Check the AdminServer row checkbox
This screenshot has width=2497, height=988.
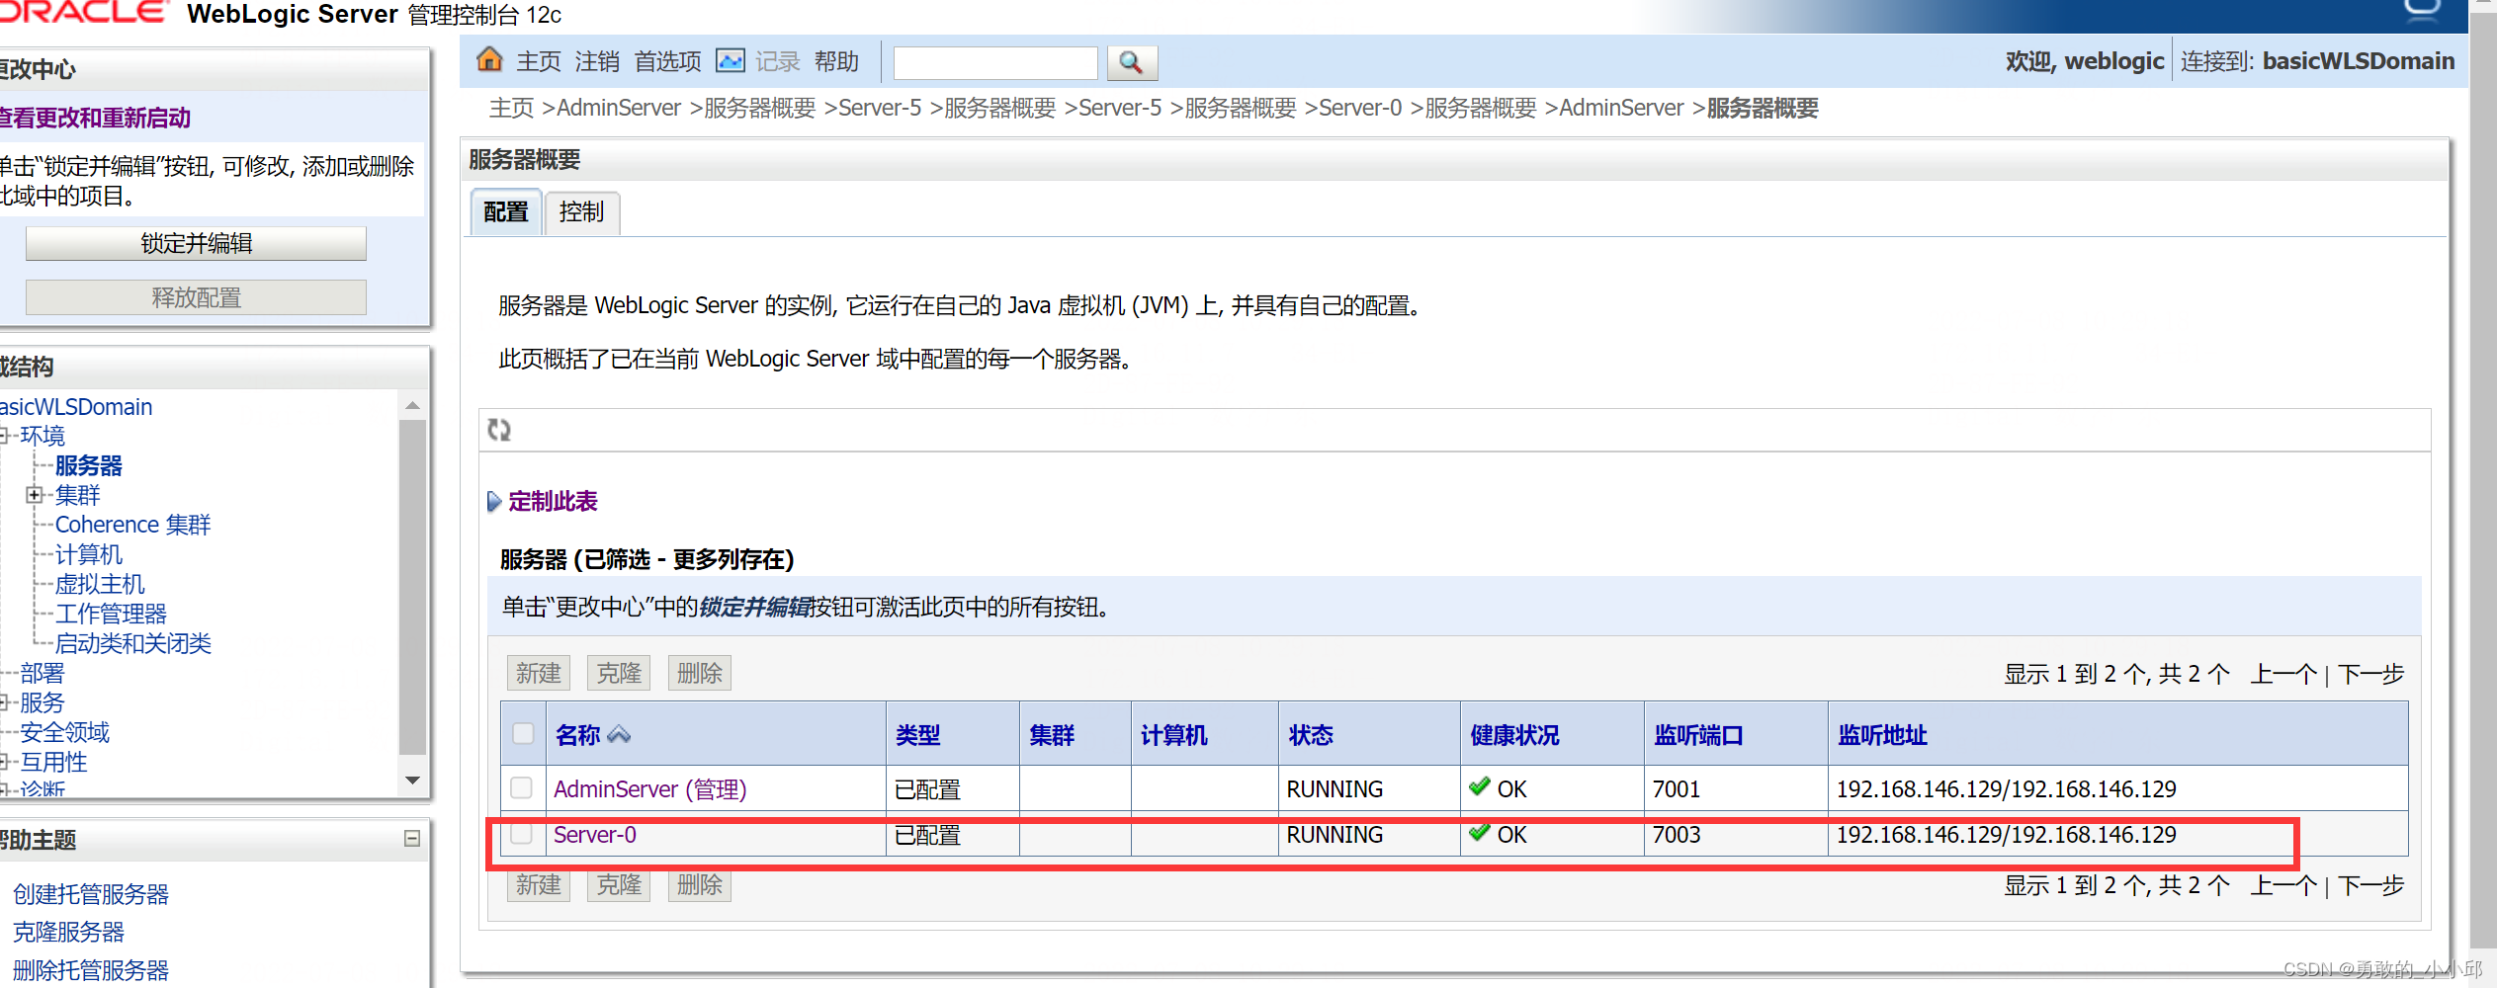click(521, 787)
